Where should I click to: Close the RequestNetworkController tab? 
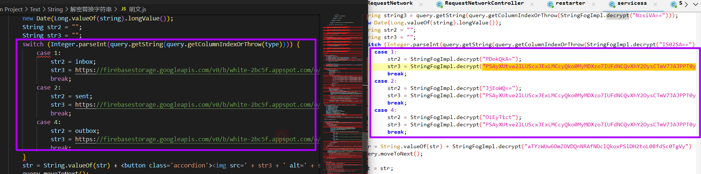pyautogui.click(x=532, y=4)
